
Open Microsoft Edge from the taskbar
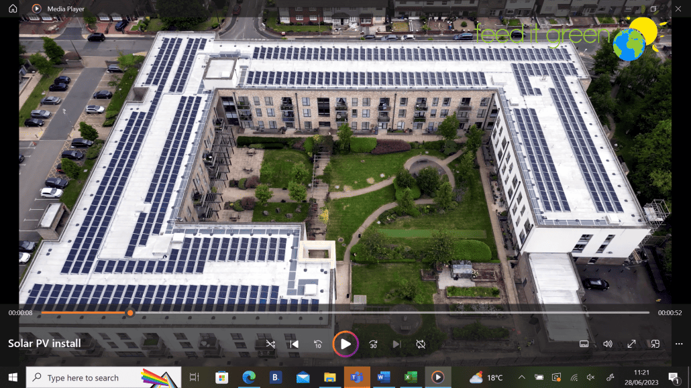(x=248, y=377)
